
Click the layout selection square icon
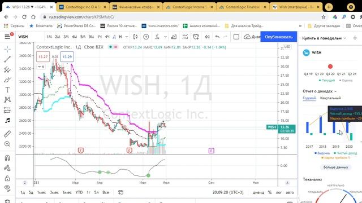236,37
